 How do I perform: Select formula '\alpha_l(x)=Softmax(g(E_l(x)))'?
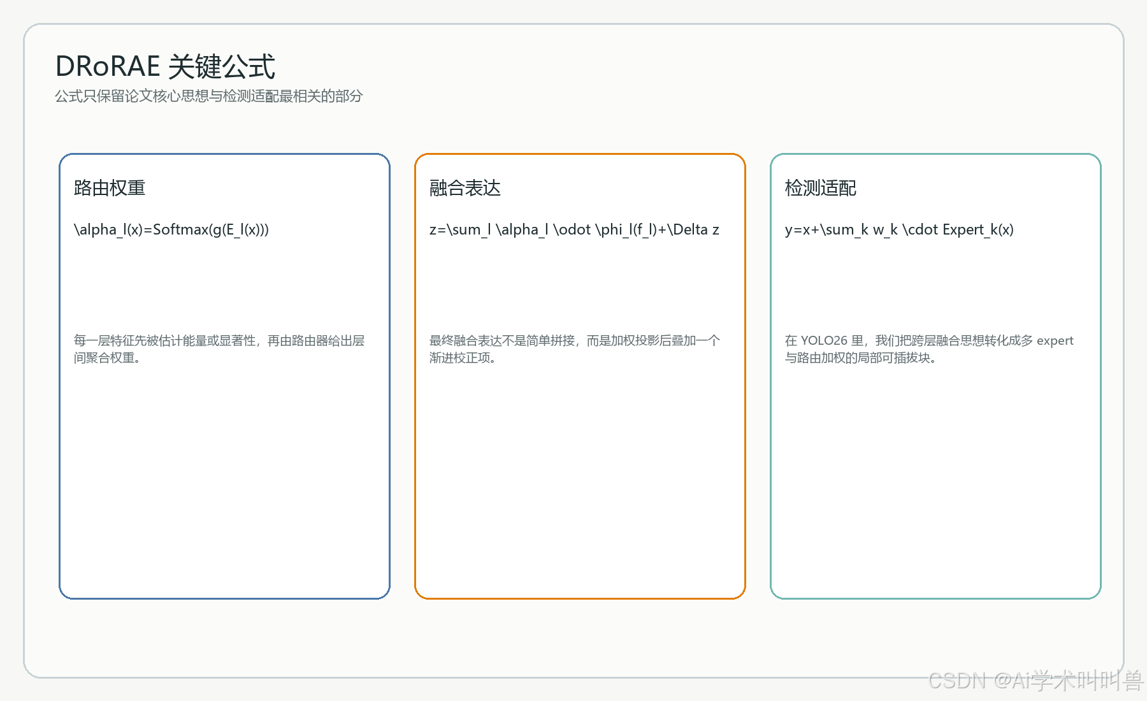[171, 230]
